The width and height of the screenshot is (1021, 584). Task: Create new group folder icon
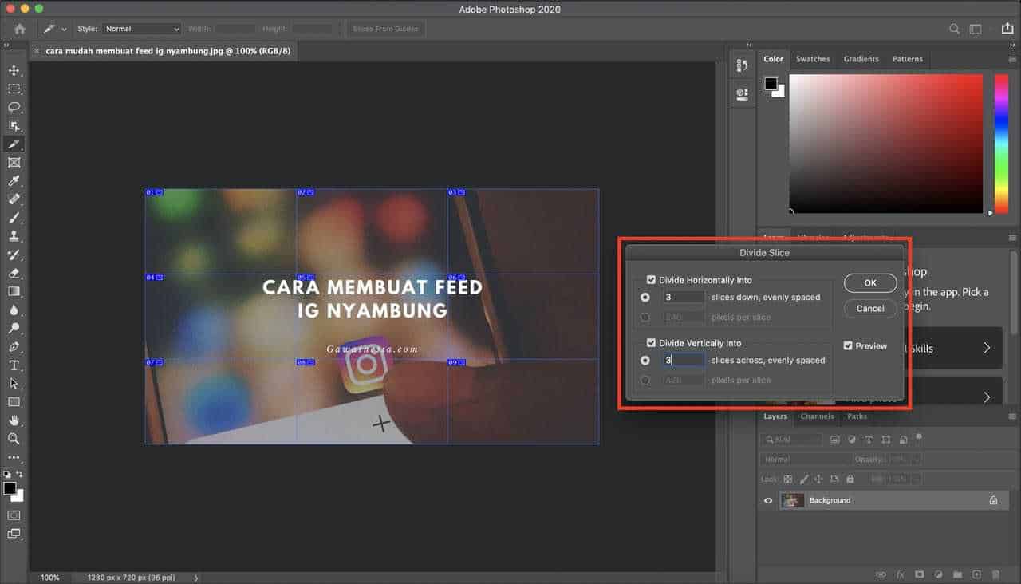(957, 574)
